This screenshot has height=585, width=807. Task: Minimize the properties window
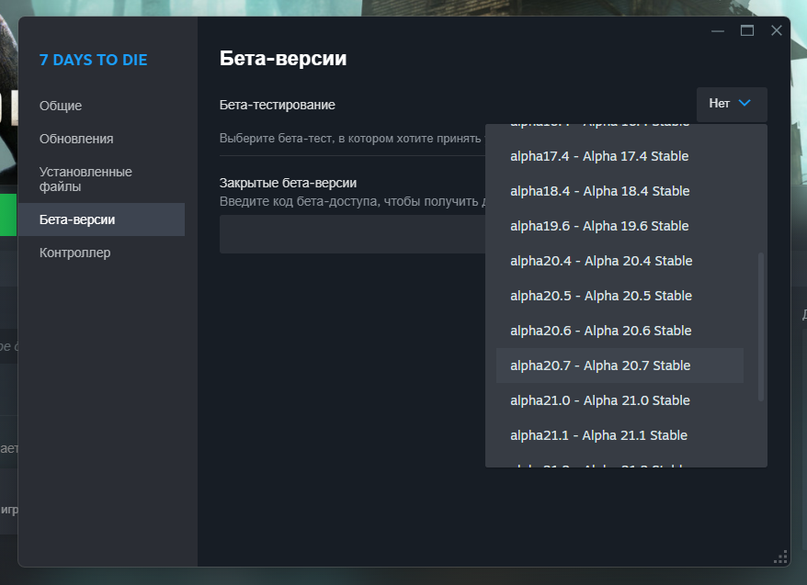(x=718, y=31)
